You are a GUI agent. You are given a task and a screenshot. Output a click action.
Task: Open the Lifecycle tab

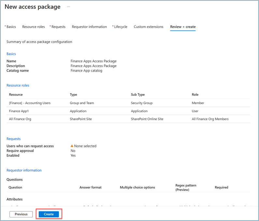pyautogui.click(x=121, y=27)
